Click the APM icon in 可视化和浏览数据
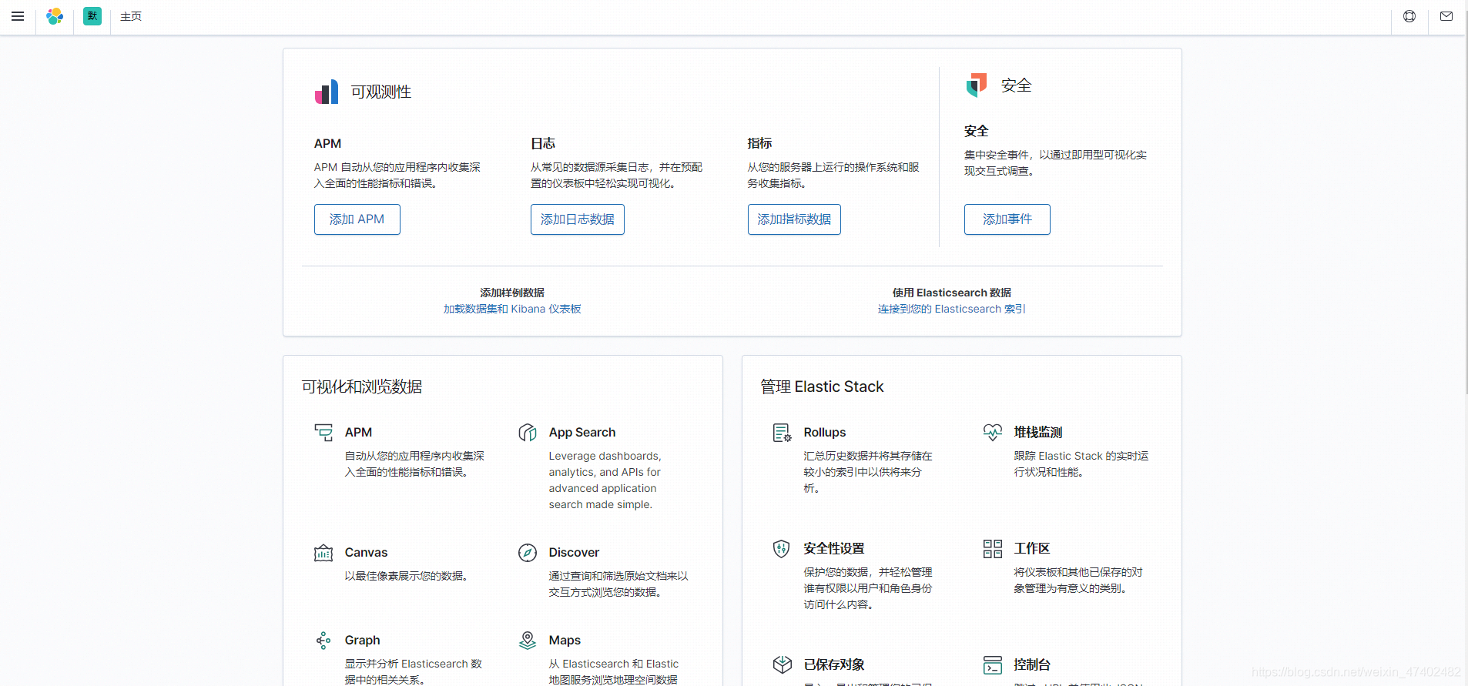 tap(323, 432)
